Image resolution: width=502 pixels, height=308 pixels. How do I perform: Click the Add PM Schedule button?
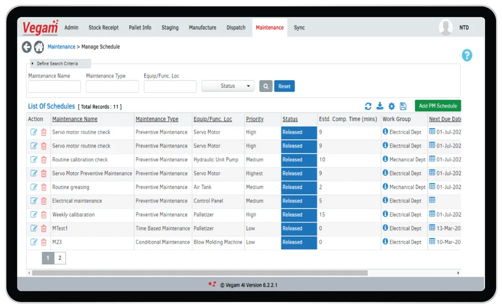tap(438, 106)
